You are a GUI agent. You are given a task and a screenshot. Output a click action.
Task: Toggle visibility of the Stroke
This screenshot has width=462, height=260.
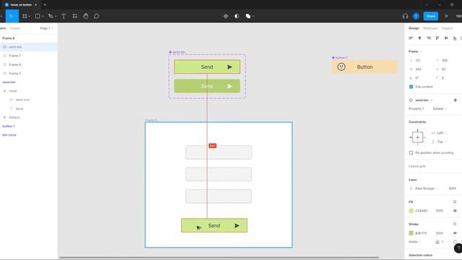pyautogui.click(x=455, y=233)
